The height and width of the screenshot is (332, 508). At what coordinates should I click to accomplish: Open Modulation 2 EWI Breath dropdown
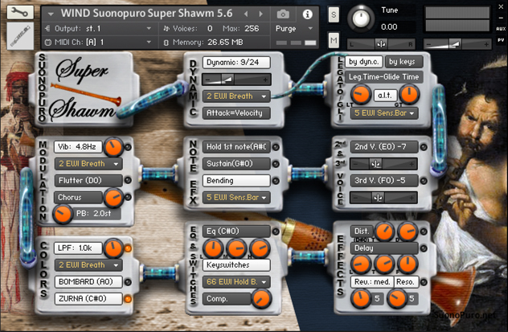[x=88, y=163]
